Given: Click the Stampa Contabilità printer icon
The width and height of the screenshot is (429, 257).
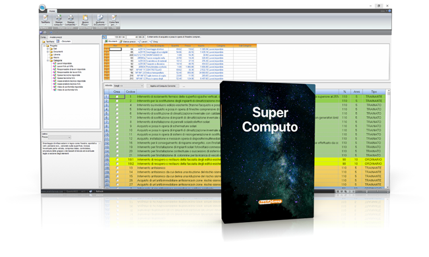Looking at the screenshot, I should (x=71, y=18).
